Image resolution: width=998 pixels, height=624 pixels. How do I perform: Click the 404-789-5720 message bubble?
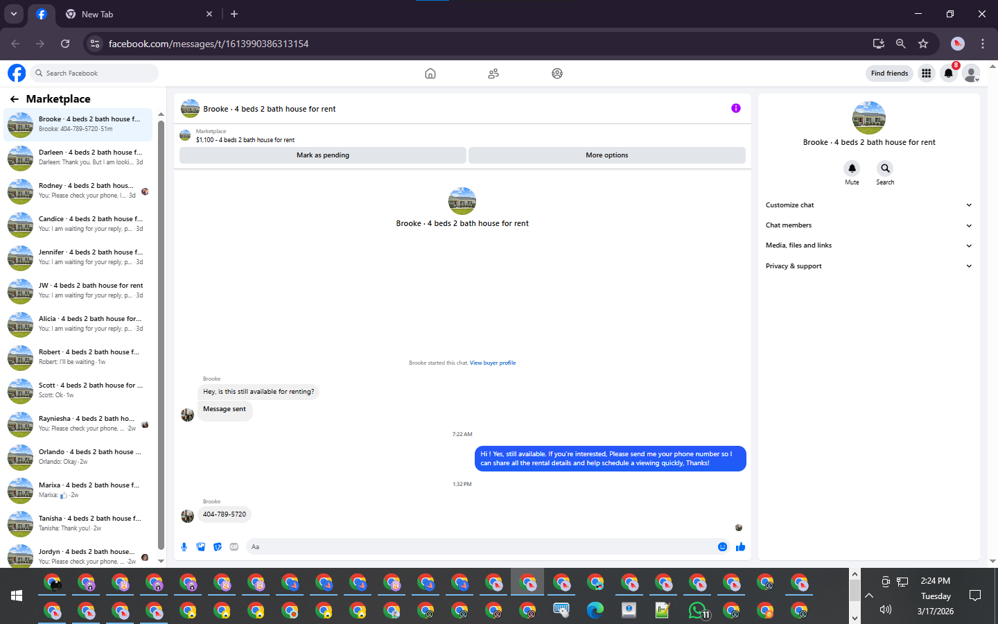click(225, 514)
